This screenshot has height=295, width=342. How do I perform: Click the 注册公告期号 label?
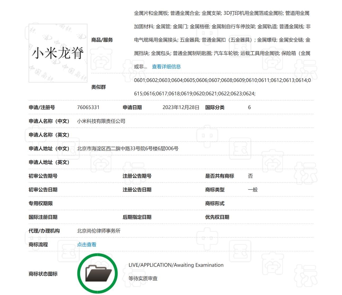pos(137,176)
